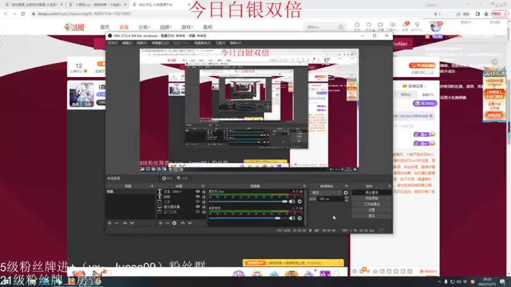Open 设置 from OBS controls

pos(372,210)
